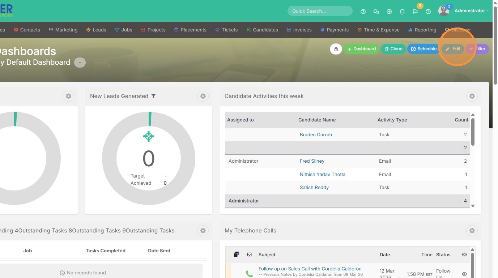The image size is (498, 278).
Task: Open New Leads Generated gear settings
Action: coord(203,96)
